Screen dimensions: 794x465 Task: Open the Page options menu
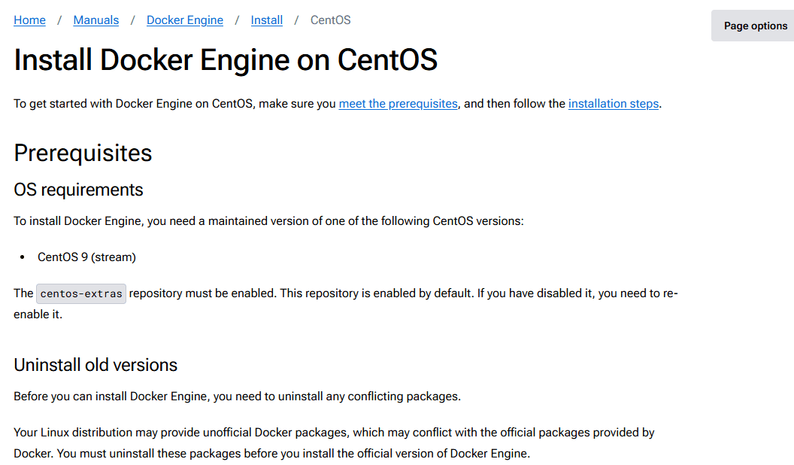tap(755, 26)
